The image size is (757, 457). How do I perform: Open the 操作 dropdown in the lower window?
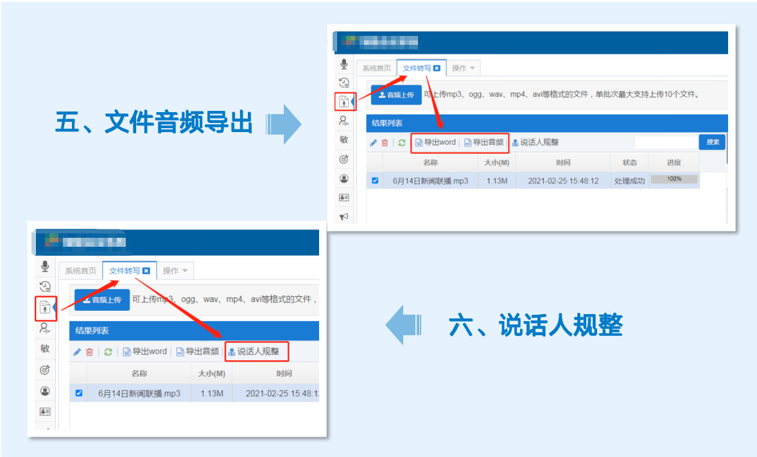coord(175,270)
